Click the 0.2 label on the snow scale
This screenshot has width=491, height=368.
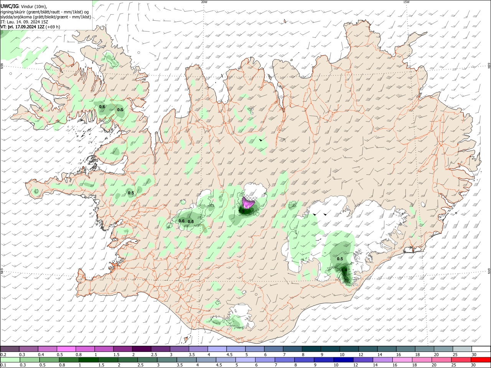click(x=3, y=355)
